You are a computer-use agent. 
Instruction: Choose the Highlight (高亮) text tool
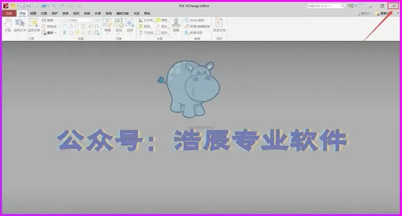pyautogui.click(x=145, y=26)
